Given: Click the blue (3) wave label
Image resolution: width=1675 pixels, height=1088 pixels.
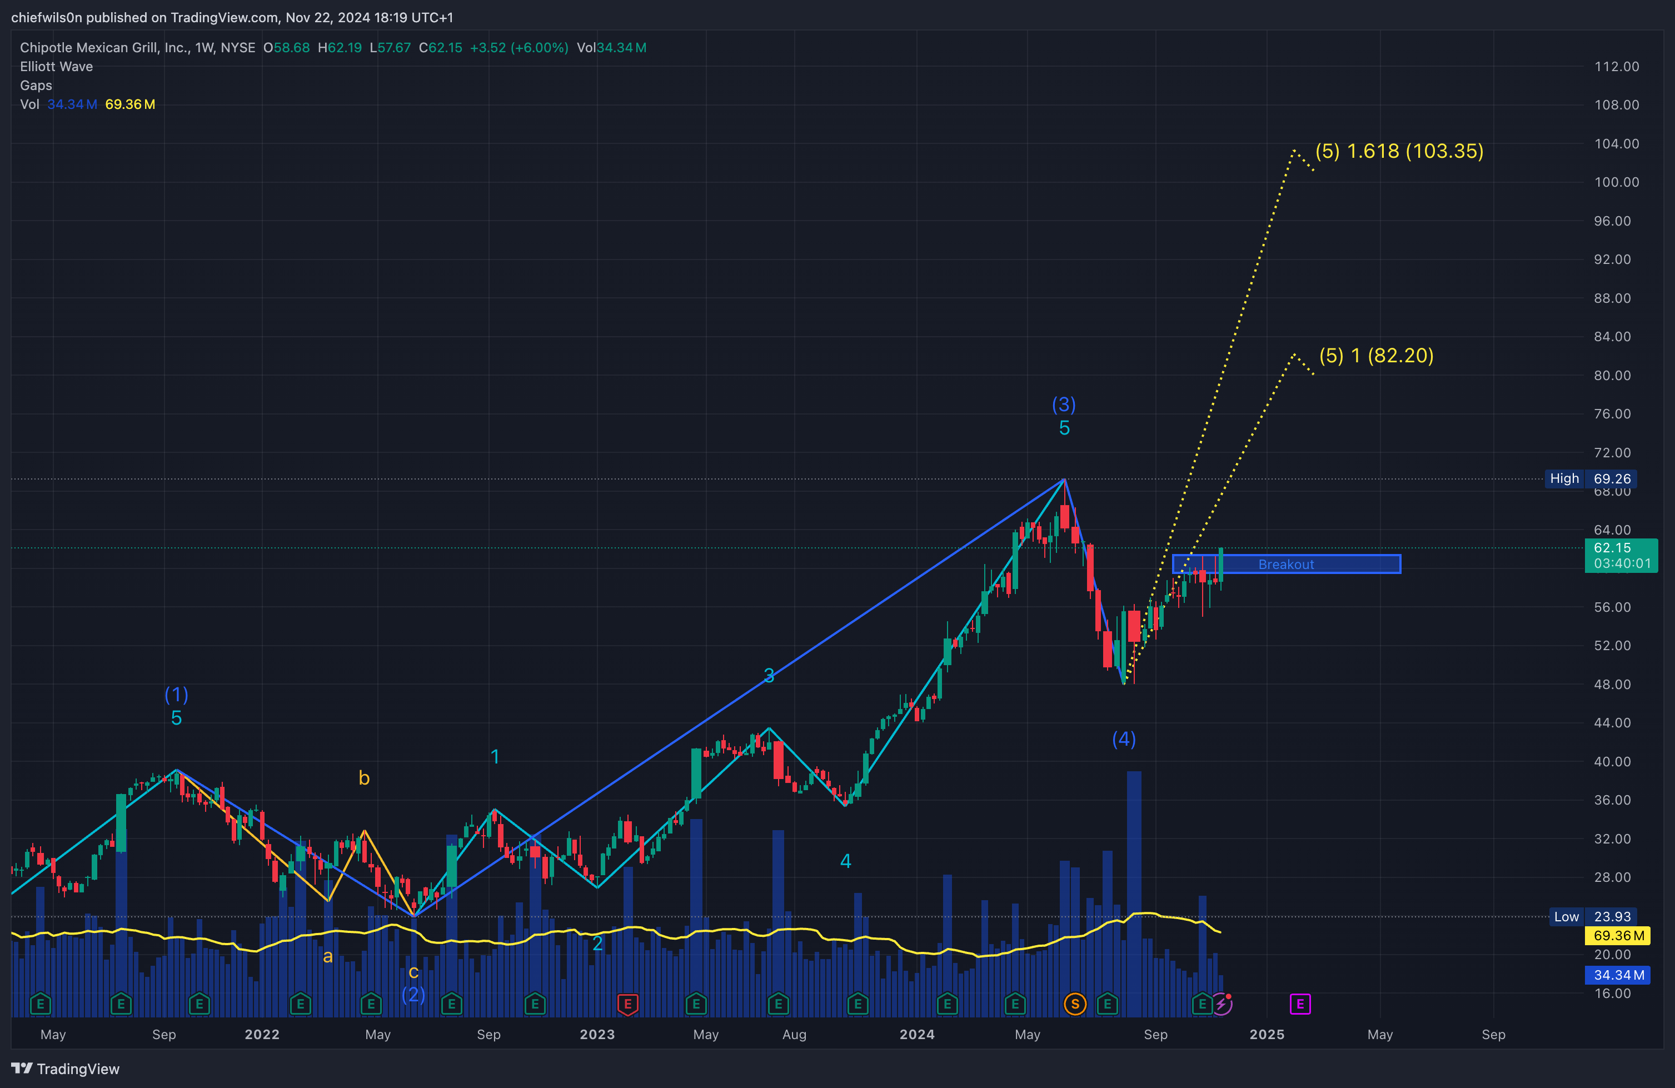Looking at the screenshot, I should click(x=1064, y=404).
